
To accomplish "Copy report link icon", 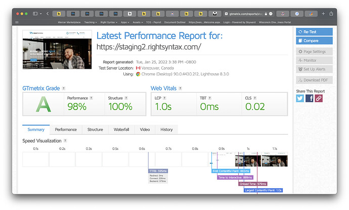I will pyautogui.click(x=319, y=98).
